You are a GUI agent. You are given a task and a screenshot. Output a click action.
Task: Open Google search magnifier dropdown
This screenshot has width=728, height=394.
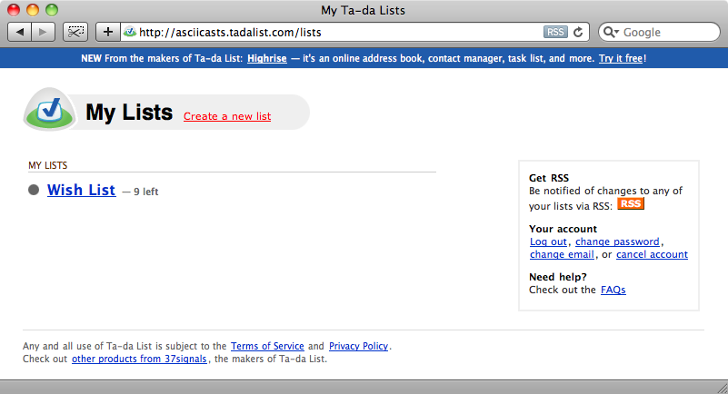point(611,32)
